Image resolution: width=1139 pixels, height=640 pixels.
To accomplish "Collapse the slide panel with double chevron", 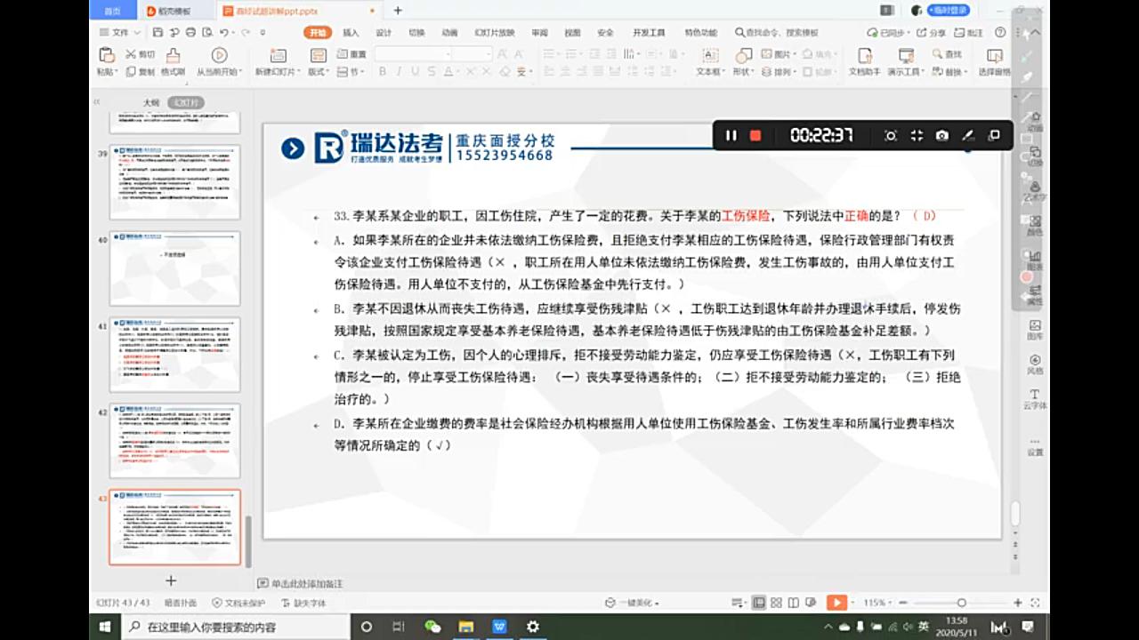I will [96, 102].
